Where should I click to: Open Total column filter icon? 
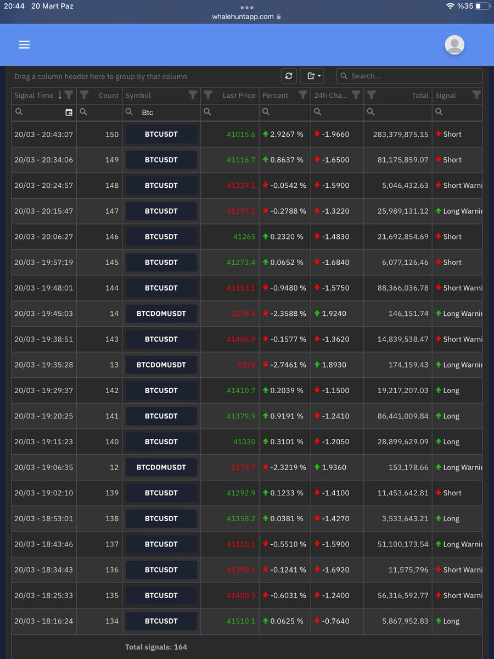click(371, 95)
